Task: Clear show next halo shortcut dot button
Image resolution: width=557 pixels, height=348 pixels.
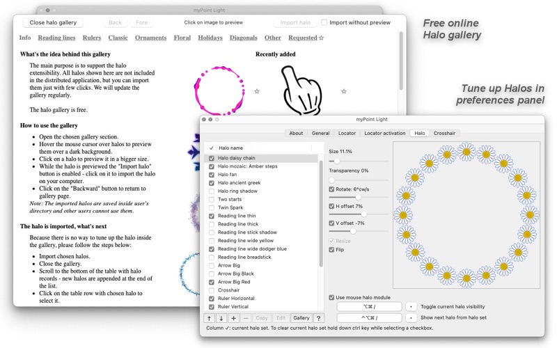Action: coord(411,318)
